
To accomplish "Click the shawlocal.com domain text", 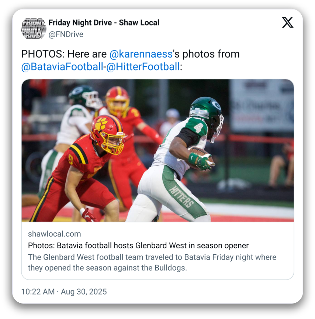I will pos(55,234).
